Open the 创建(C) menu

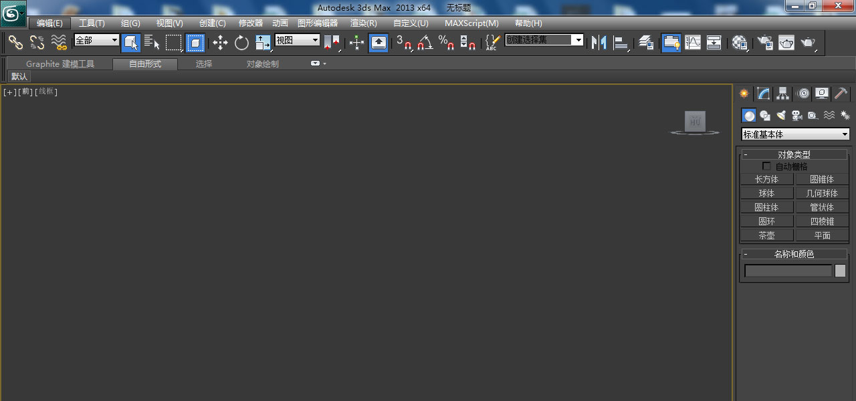(x=213, y=23)
